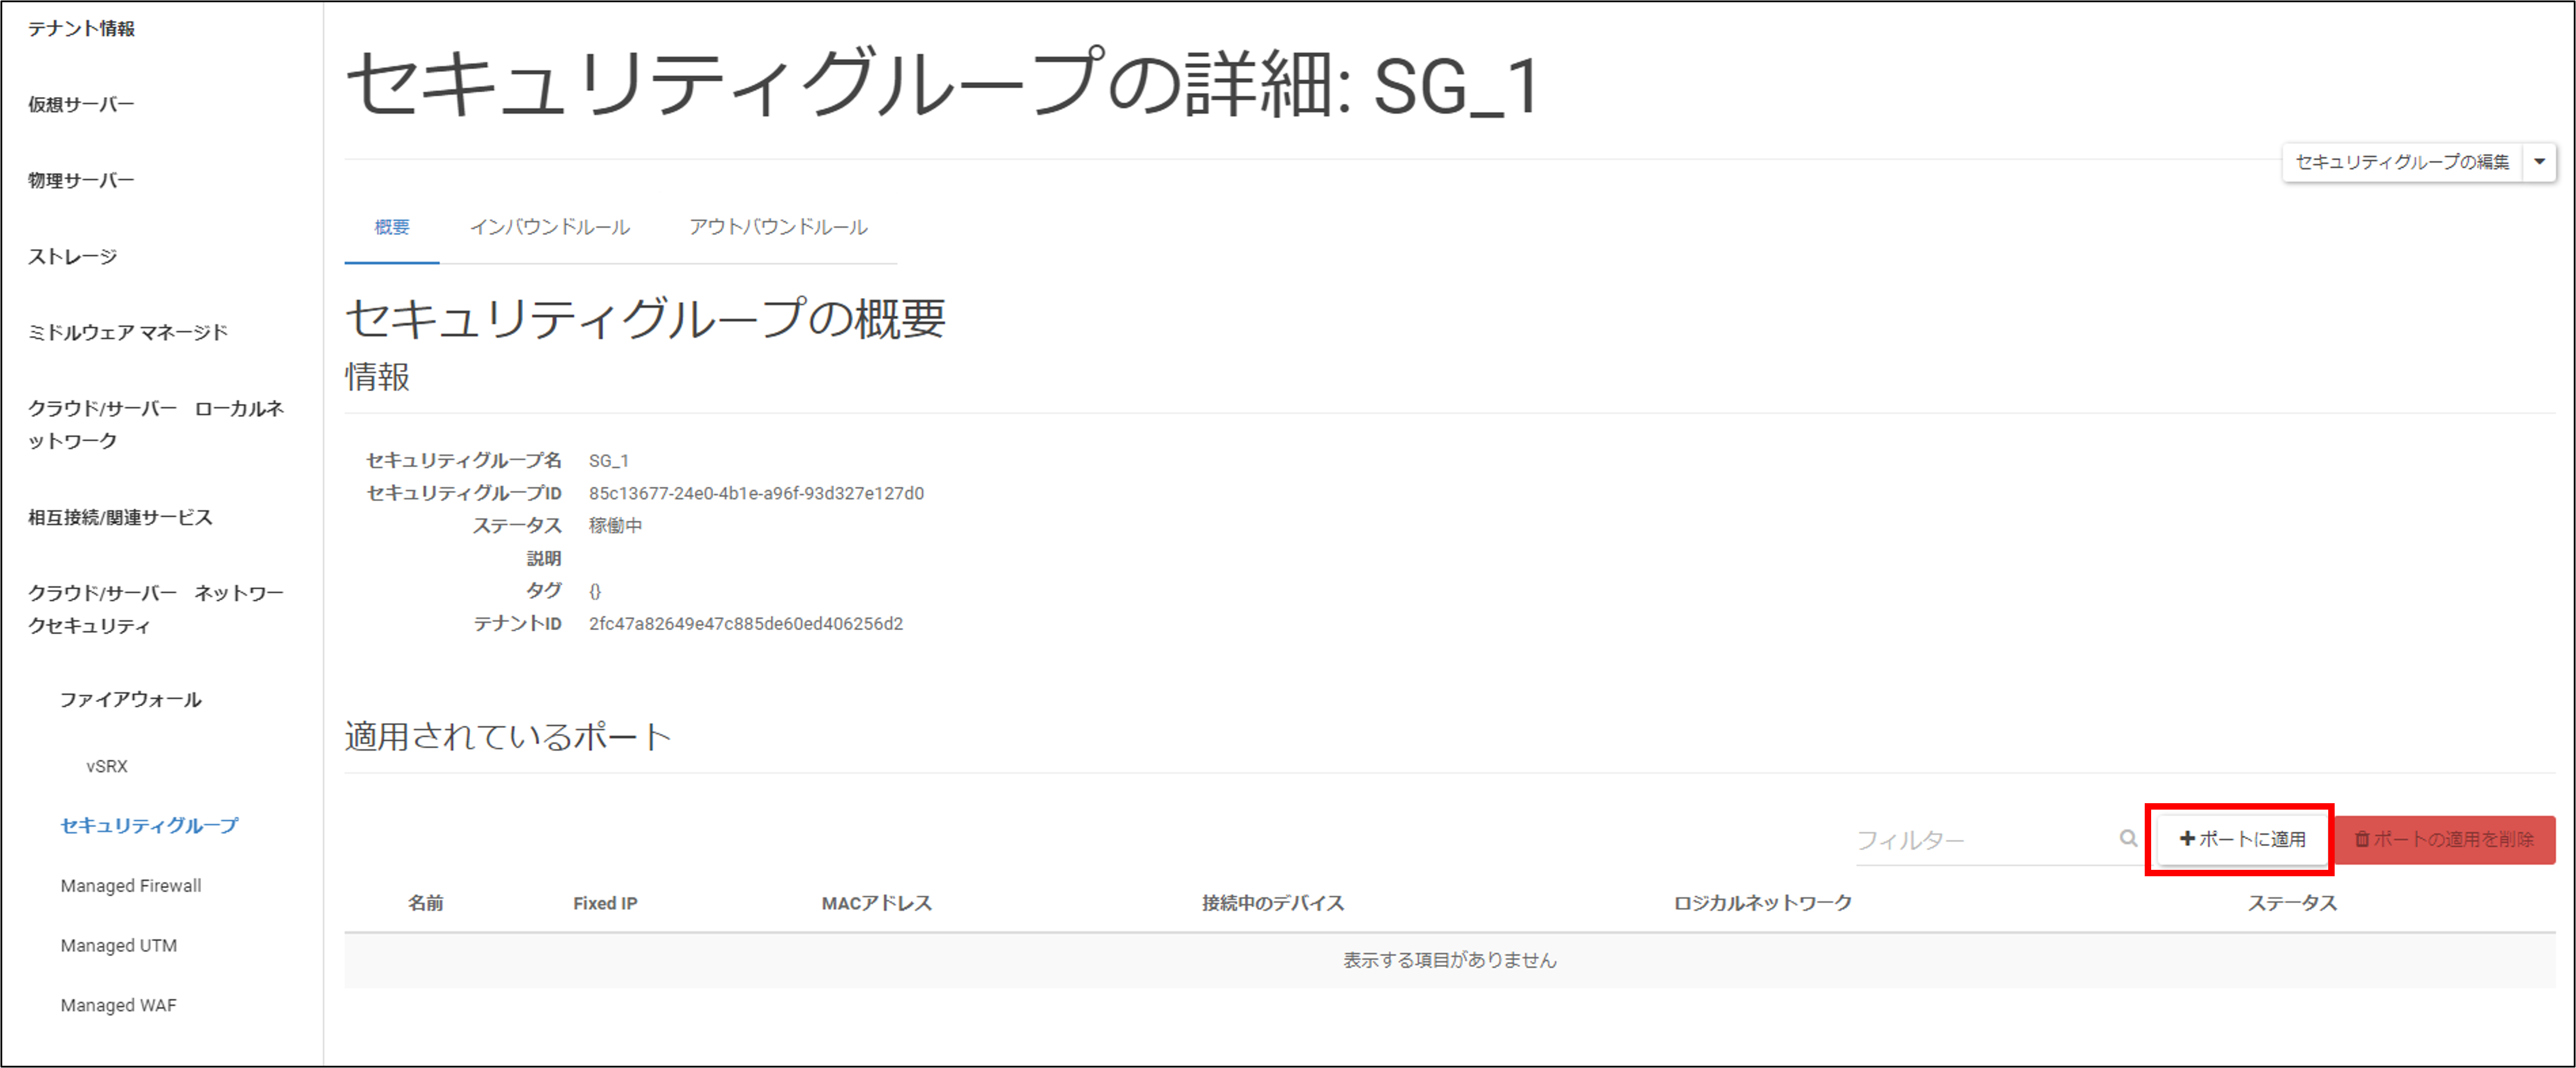Click the 表示する項目がありません message row

1450,960
